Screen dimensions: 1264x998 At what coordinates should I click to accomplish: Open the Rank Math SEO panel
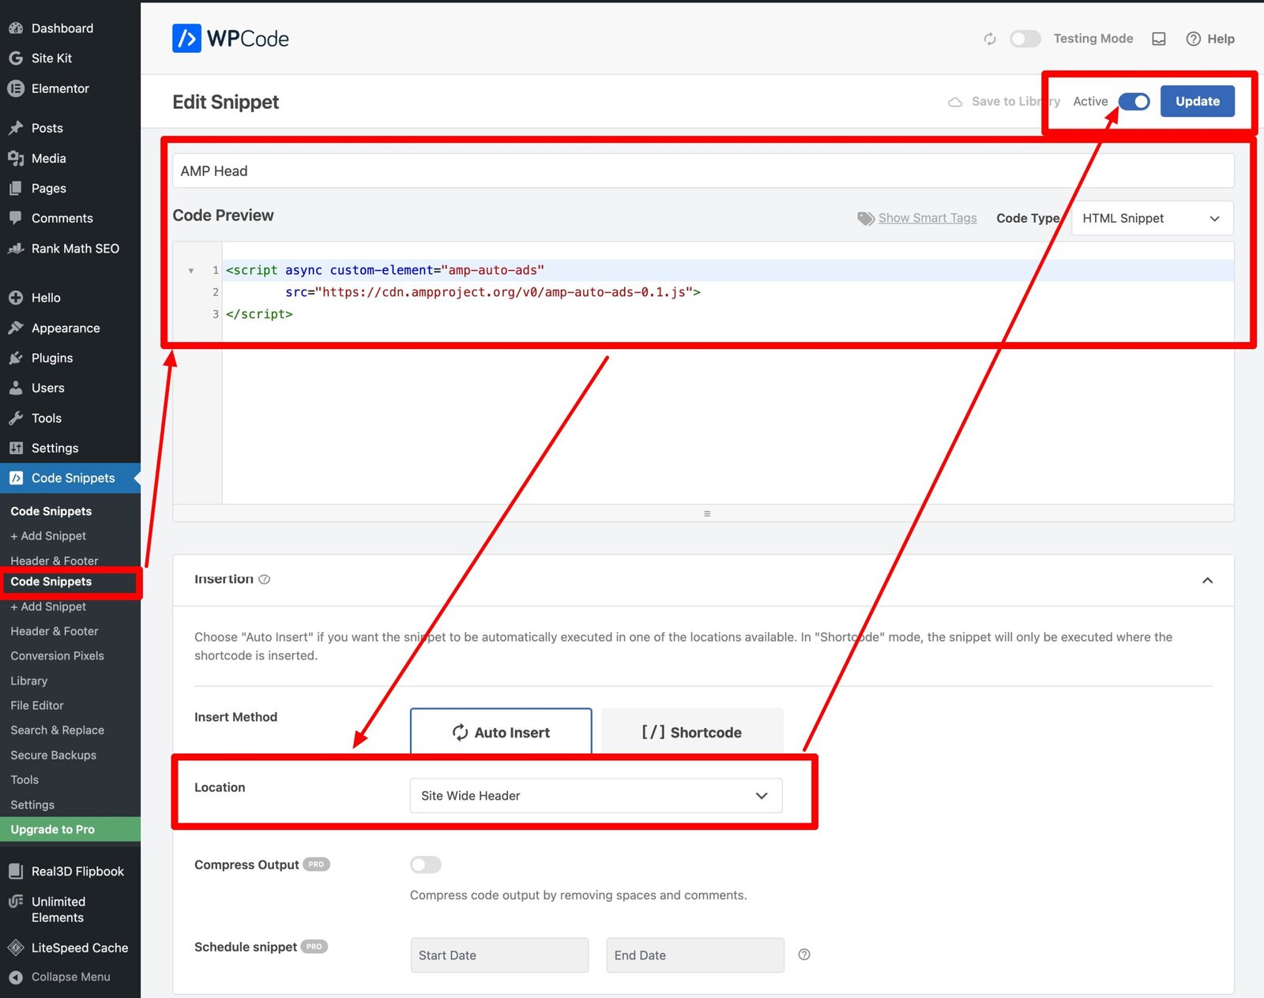(73, 248)
